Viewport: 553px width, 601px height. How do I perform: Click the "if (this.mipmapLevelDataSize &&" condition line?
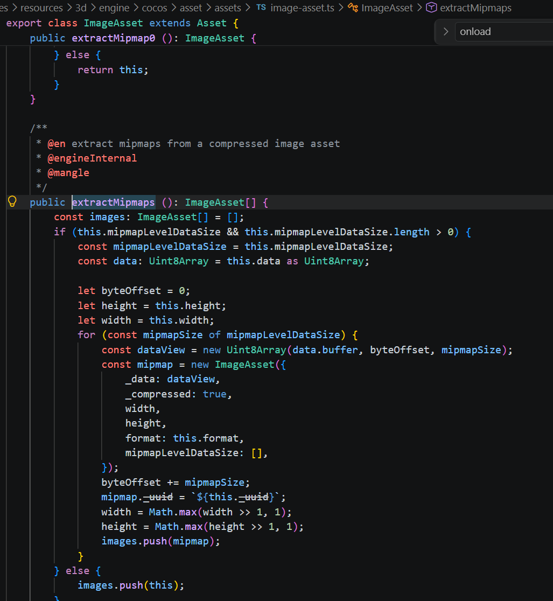point(263,232)
